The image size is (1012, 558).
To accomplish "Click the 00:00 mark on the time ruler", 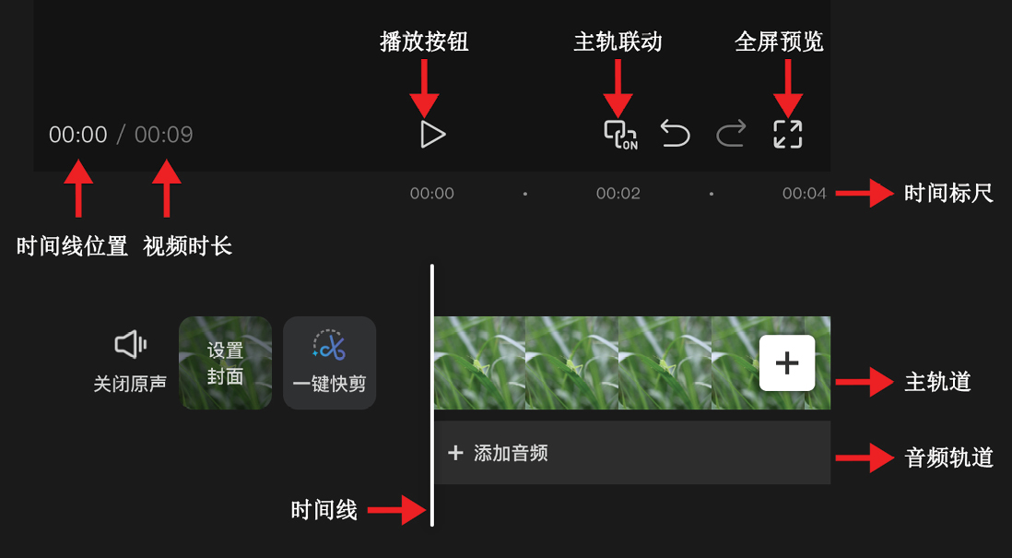I will pos(432,194).
